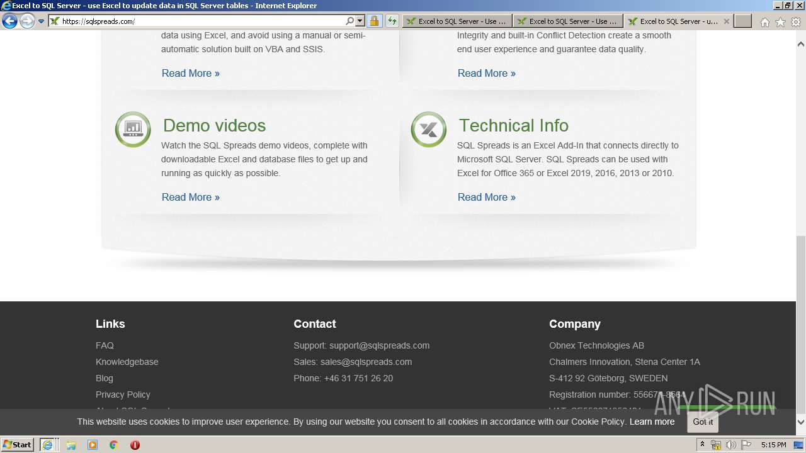This screenshot has height=453, width=806.
Task: Click the Company footer heading
Action: (575, 324)
